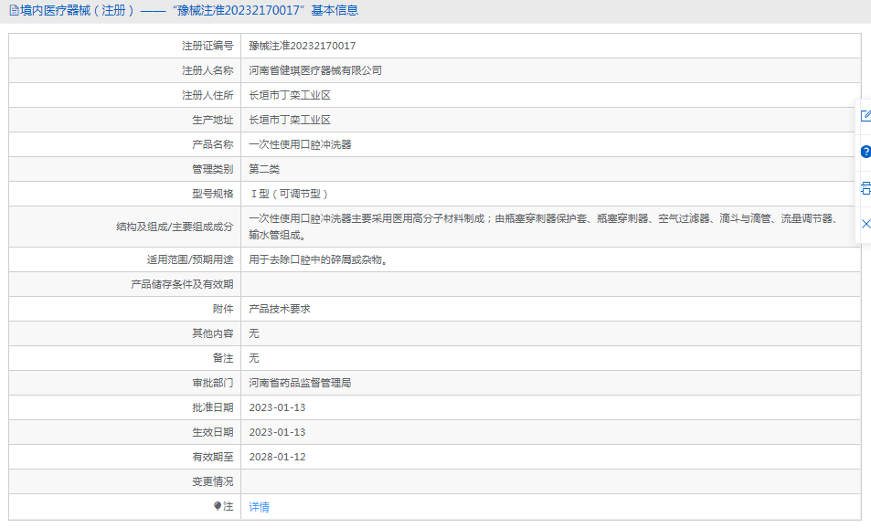Screen dimensions: 871x528
Task: Click the 生产地址 label
Action: coord(213,120)
